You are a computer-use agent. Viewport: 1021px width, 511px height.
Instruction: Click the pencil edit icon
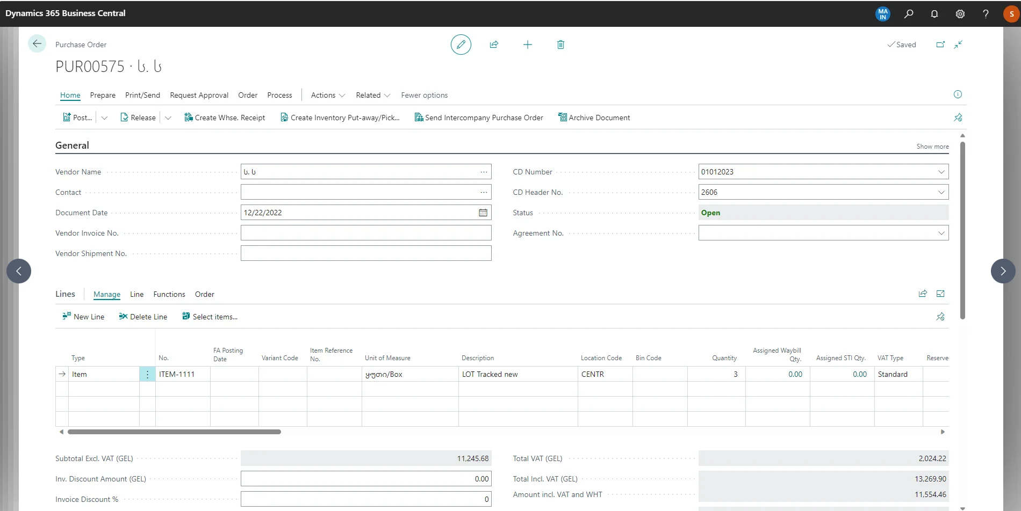coord(461,45)
